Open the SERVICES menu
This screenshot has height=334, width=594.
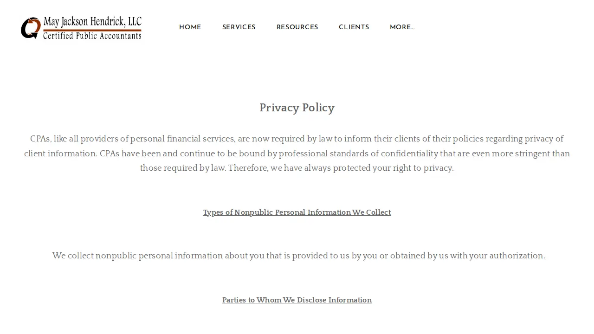239,27
